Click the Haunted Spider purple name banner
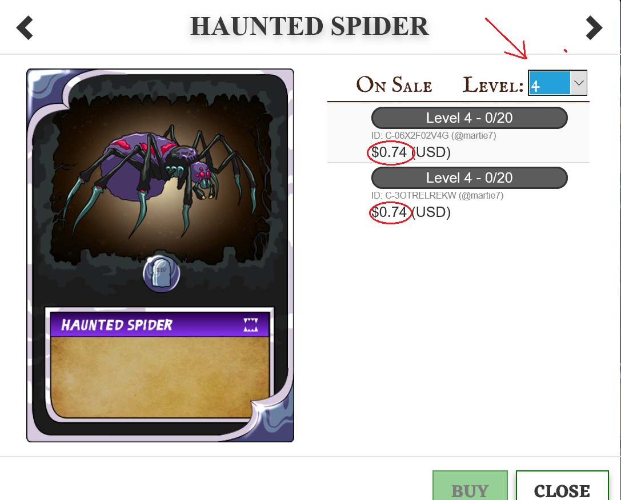The height and width of the screenshot is (500, 621). 159,325
